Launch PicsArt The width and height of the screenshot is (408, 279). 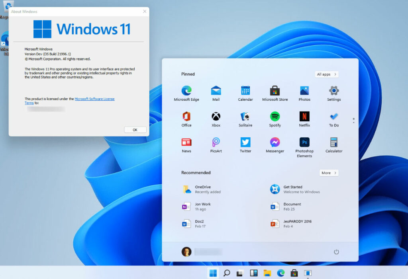(216, 145)
